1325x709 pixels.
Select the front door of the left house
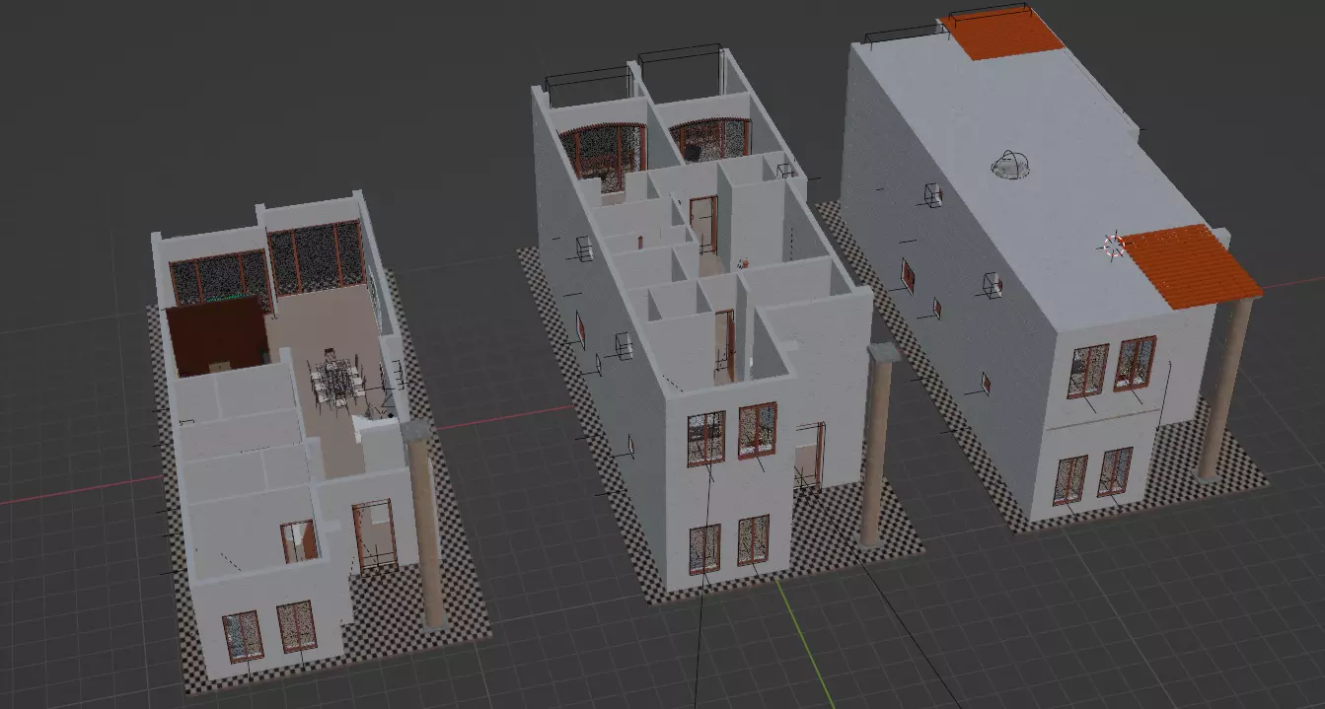(x=375, y=536)
